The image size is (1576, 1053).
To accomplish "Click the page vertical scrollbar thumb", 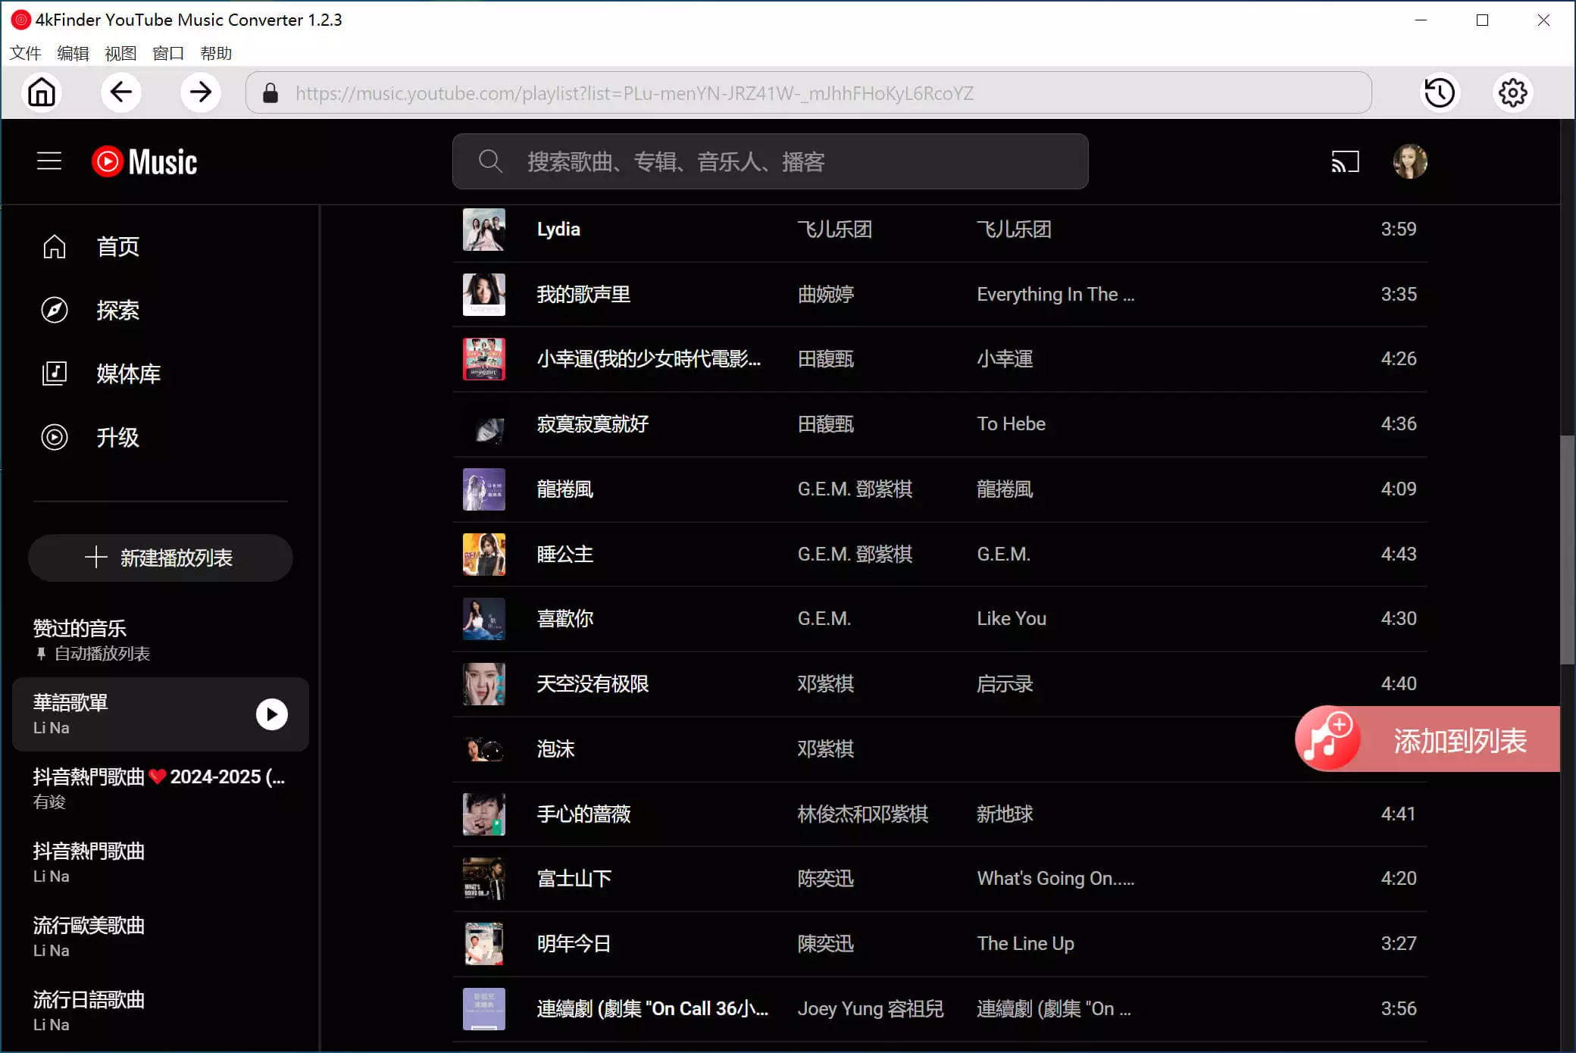I will point(1568,549).
